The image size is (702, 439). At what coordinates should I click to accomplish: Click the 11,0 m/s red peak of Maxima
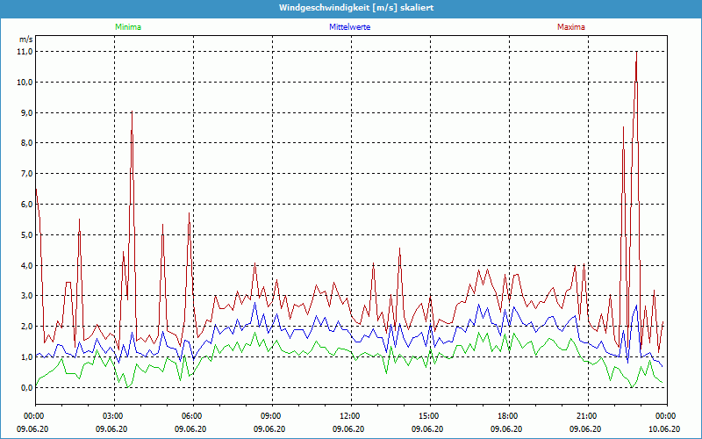636,53
